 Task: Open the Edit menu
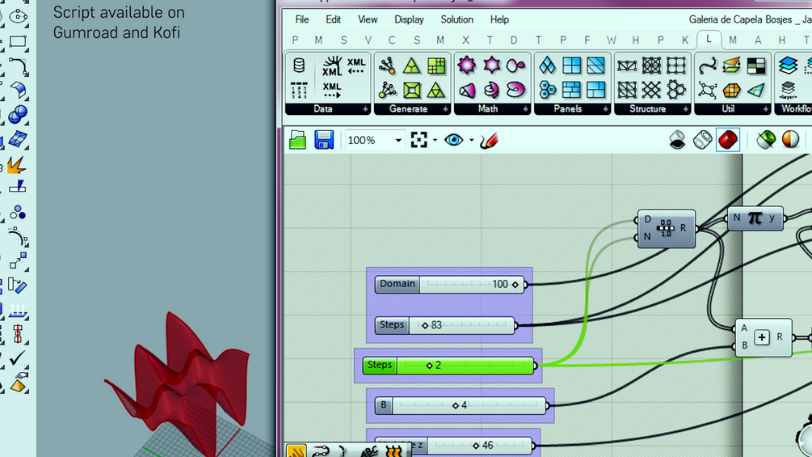333,19
